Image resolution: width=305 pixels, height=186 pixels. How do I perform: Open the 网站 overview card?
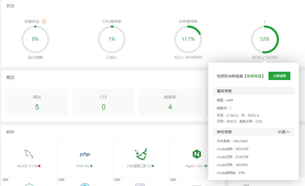click(37, 103)
